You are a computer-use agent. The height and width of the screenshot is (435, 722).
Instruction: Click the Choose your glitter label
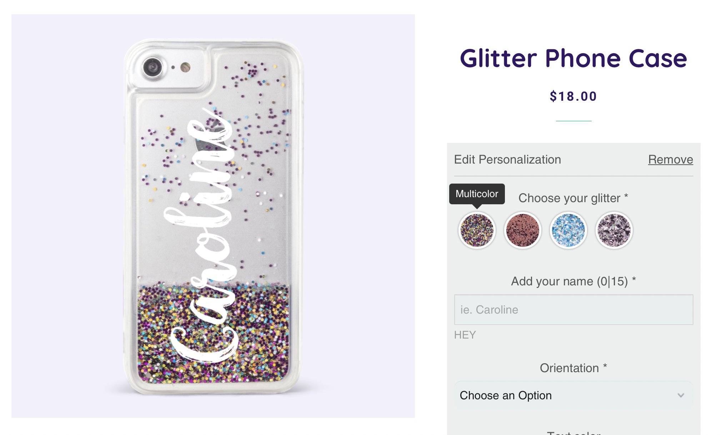tap(573, 198)
